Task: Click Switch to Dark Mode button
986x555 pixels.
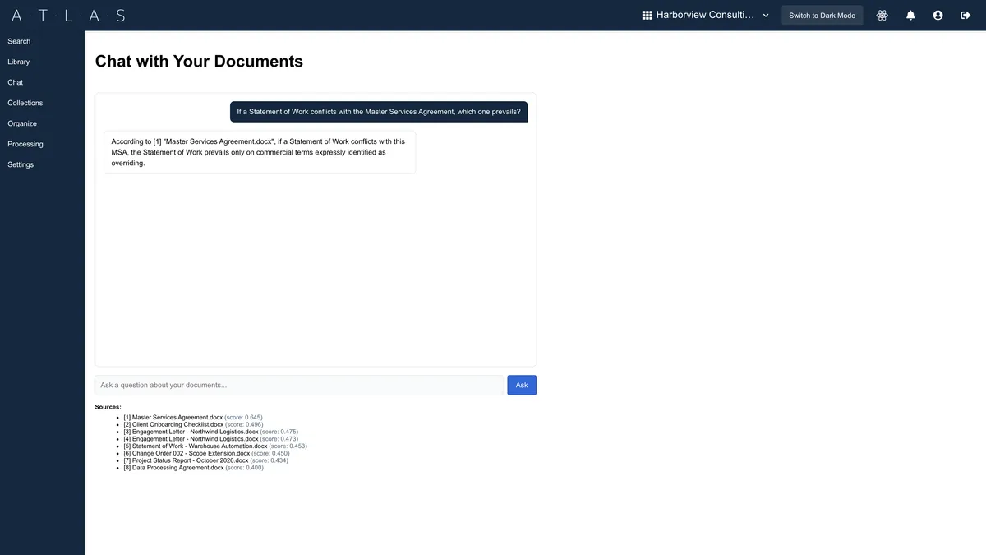Action: pyautogui.click(x=822, y=16)
